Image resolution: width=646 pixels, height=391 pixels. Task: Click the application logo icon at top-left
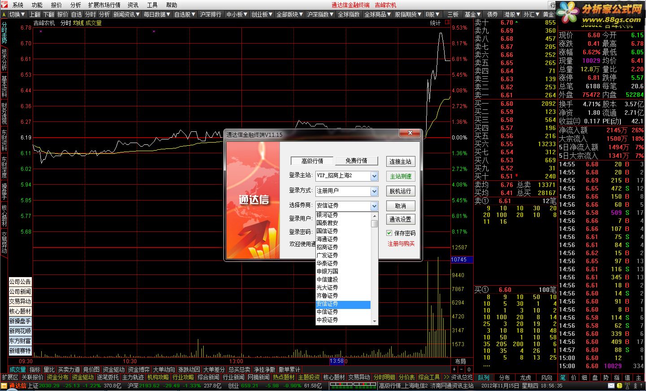[x=4, y=5]
